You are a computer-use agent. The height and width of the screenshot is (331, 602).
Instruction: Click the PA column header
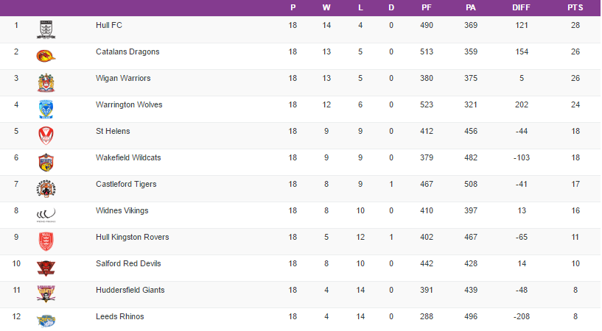point(471,7)
